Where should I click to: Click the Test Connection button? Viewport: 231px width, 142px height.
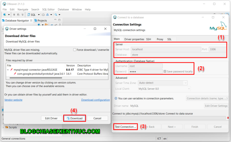click(125, 127)
